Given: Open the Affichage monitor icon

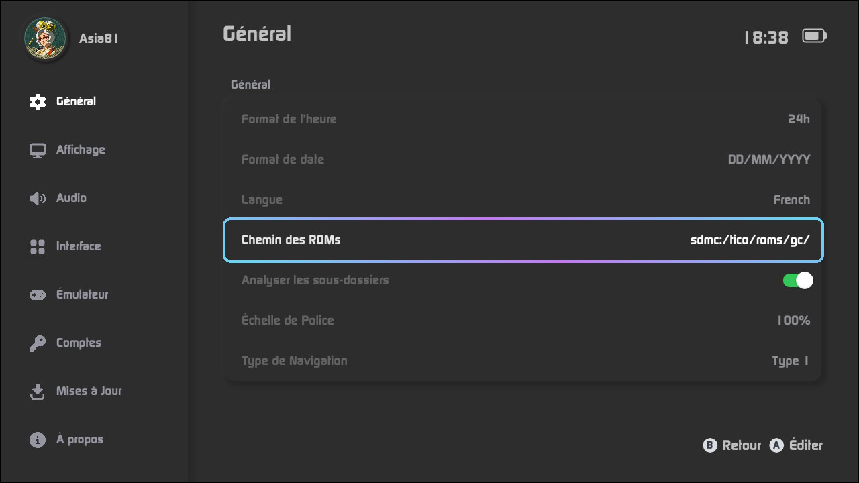Looking at the screenshot, I should (x=38, y=150).
